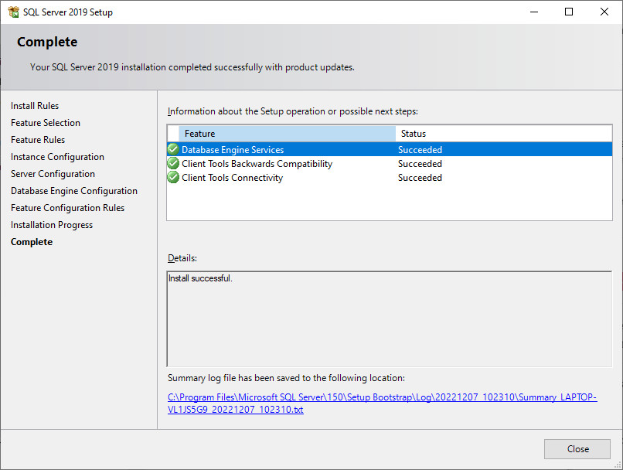Click the Database Engine Configuration step

point(74,191)
